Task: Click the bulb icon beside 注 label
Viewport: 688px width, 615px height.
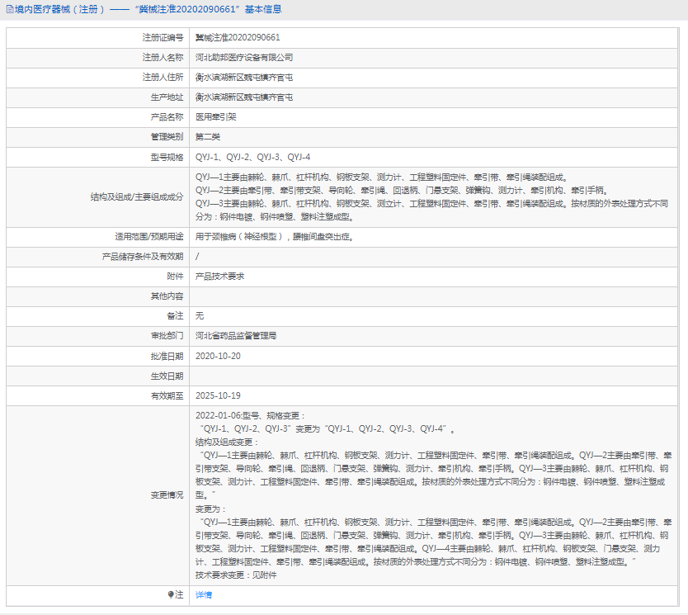Action: tap(171, 594)
